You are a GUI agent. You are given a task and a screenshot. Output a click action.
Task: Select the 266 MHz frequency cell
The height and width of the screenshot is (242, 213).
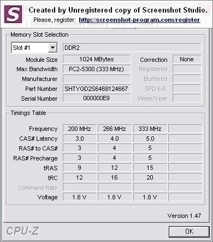(115, 129)
